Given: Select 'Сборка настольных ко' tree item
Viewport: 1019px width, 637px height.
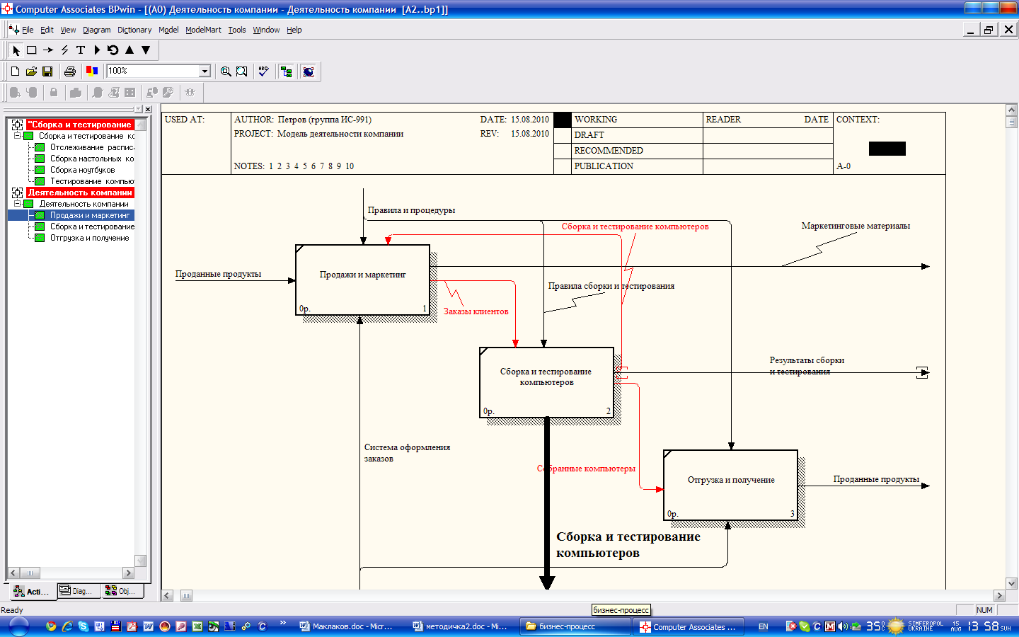Looking at the screenshot, I should [x=92, y=159].
